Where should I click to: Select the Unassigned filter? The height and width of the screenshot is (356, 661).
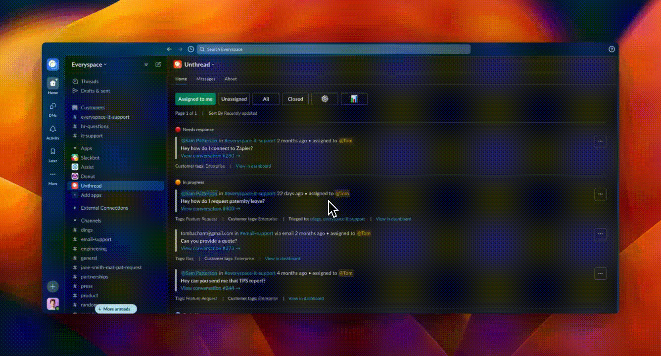[234, 99]
